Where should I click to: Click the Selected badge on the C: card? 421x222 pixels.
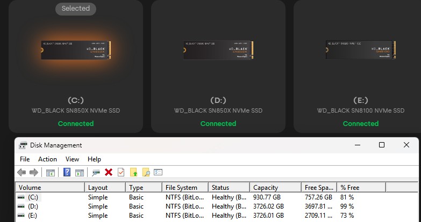click(x=76, y=9)
